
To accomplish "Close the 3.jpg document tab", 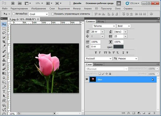I will tap(38, 19).
